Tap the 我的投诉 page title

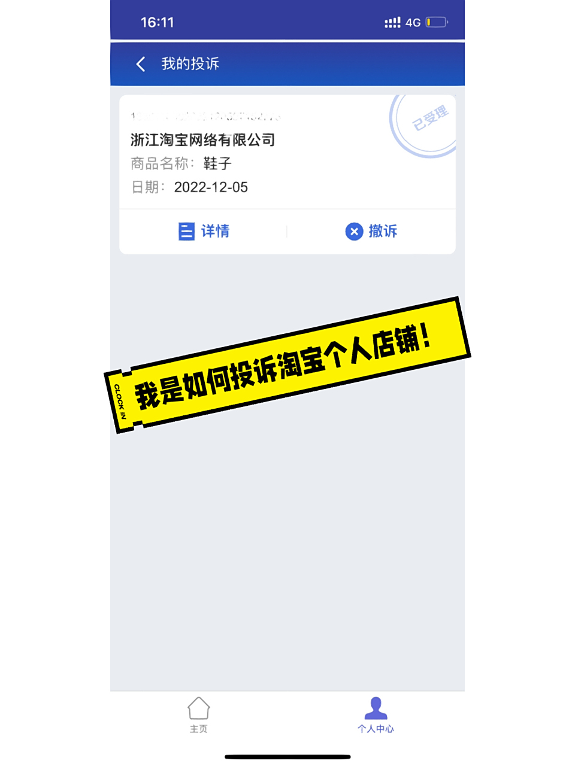click(x=190, y=64)
